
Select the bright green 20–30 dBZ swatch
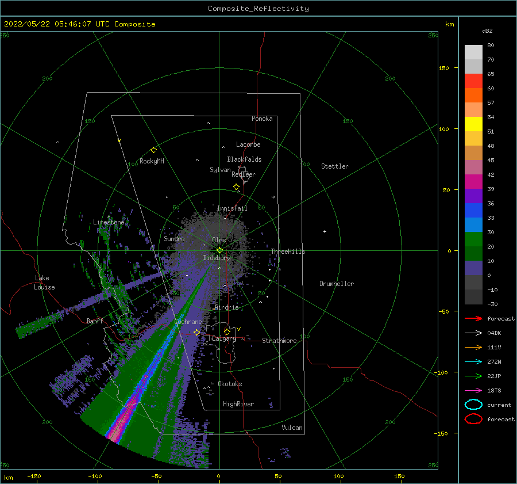pos(473,239)
